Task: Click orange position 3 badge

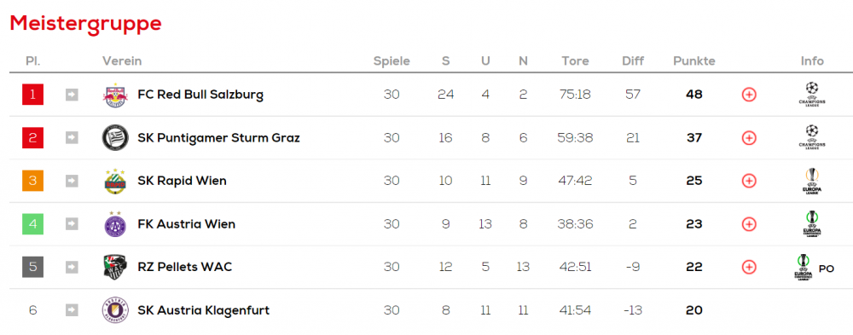Action: pyautogui.click(x=32, y=181)
